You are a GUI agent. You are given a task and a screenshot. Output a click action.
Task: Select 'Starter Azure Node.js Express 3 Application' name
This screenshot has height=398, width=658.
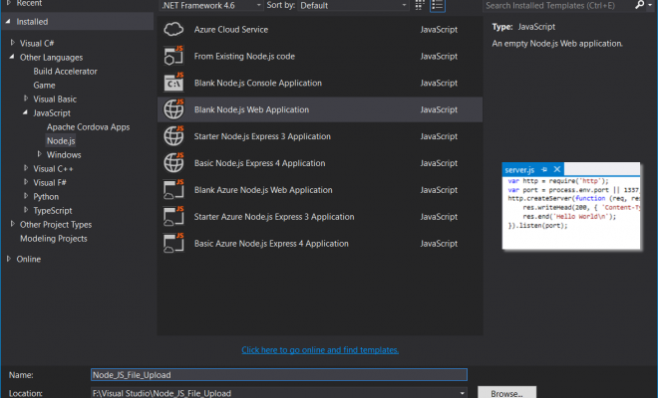(x=274, y=217)
